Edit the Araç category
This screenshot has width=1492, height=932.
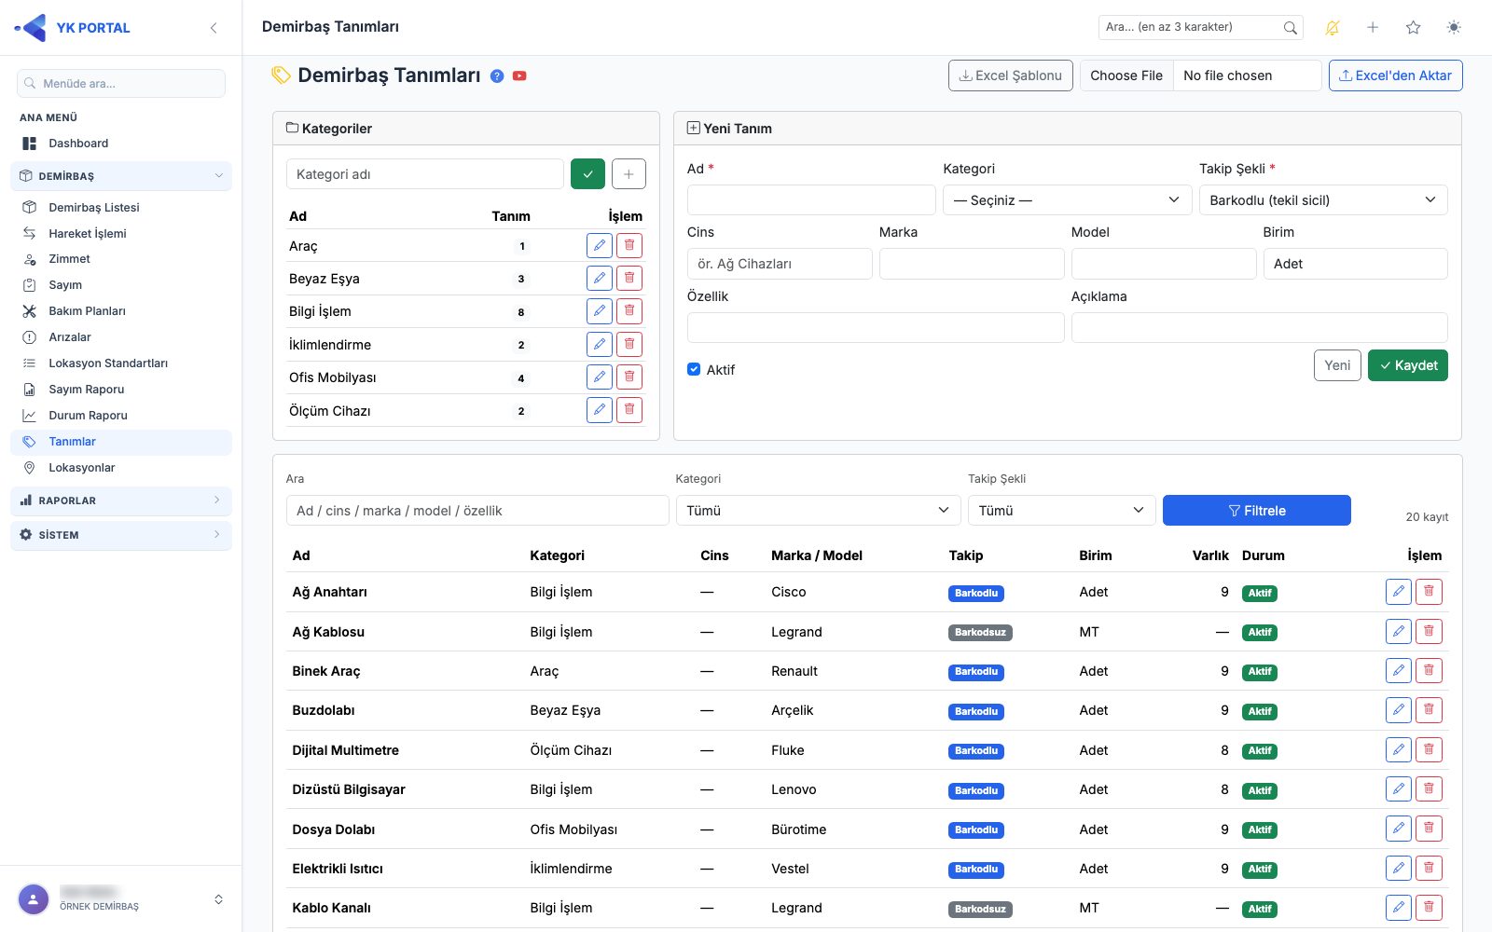[600, 246]
